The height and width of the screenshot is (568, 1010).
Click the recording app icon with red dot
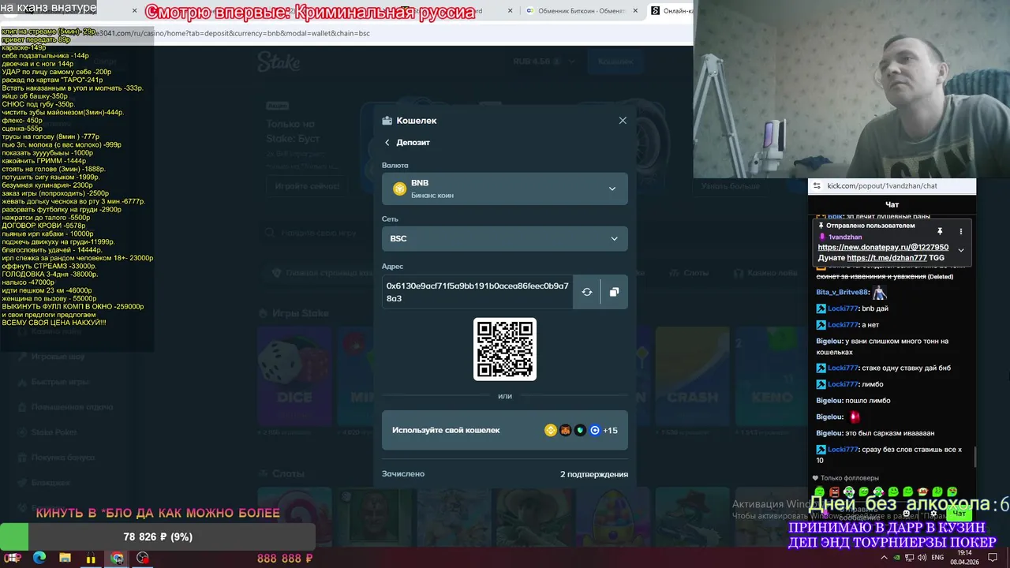(x=142, y=558)
